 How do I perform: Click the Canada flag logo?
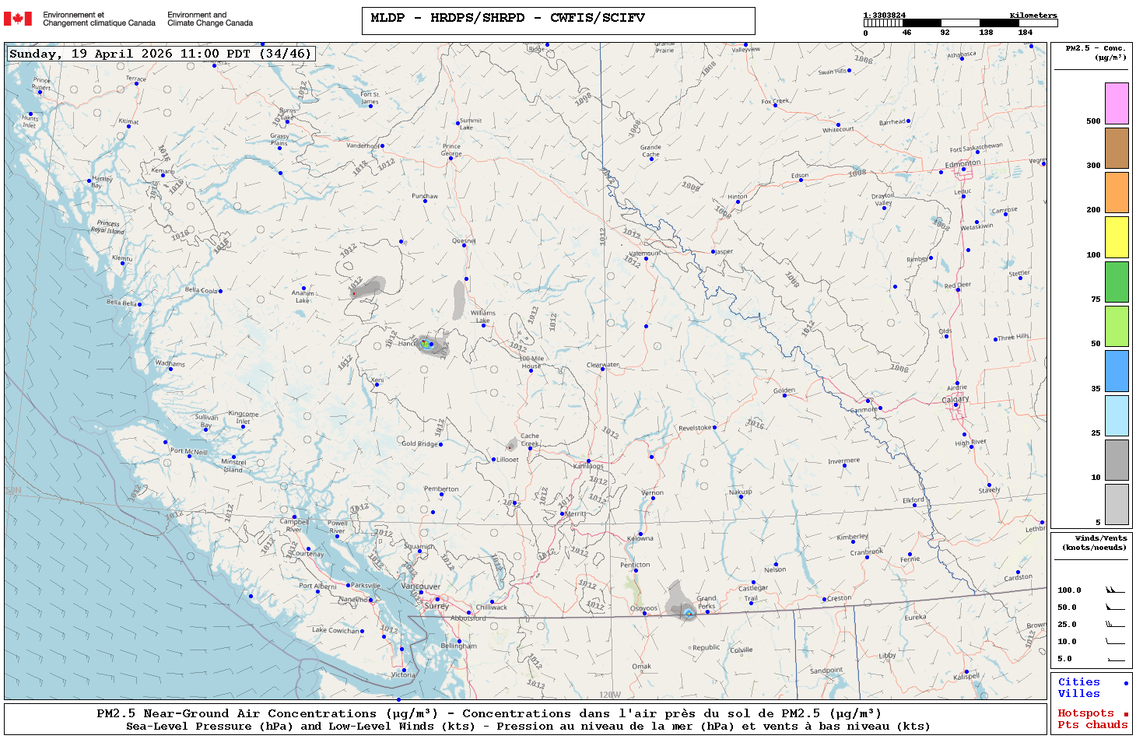[x=18, y=19]
